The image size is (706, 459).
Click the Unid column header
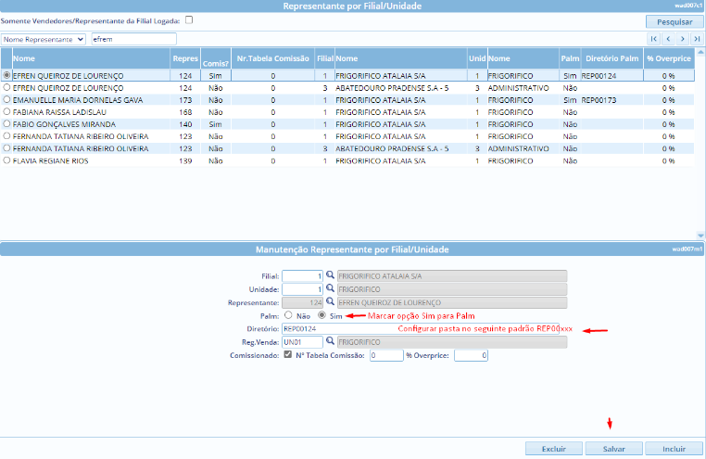[x=477, y=58]
